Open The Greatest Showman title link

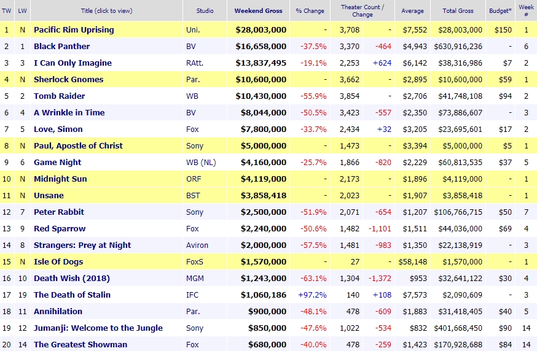(80, 344)
